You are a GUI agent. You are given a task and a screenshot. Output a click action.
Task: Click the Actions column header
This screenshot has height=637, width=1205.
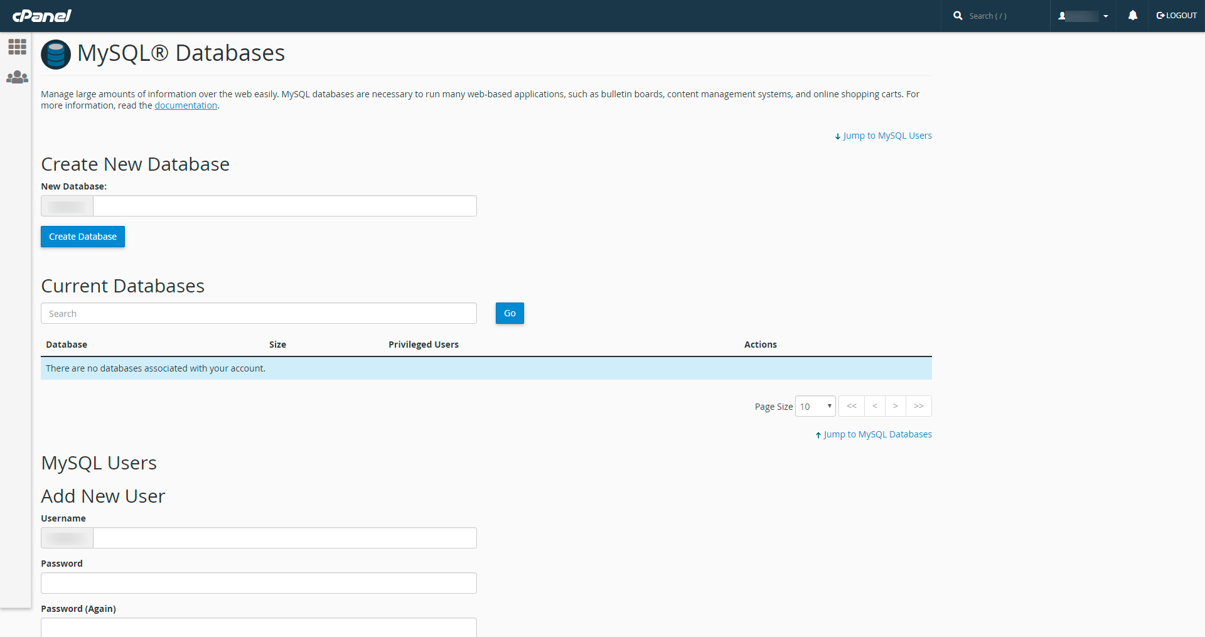point(761,345)
